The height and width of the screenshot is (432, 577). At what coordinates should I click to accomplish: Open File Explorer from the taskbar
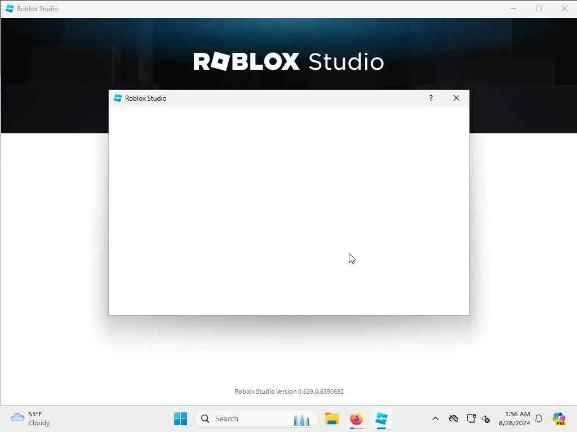point(332,418)
